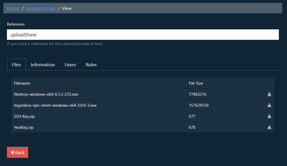Select the Files tab

tap(16, 65)
